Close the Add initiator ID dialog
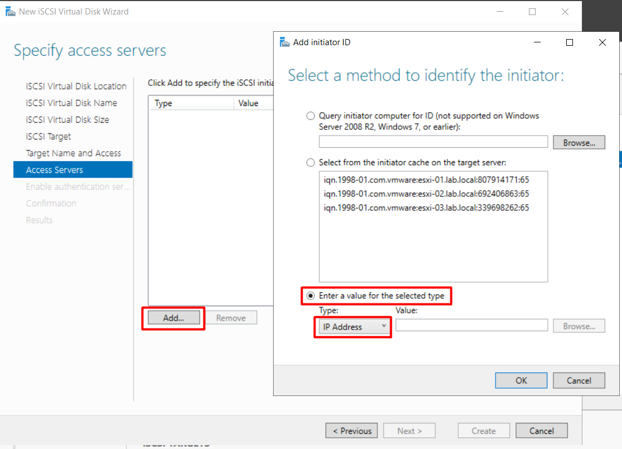 [x=602, y=42]
